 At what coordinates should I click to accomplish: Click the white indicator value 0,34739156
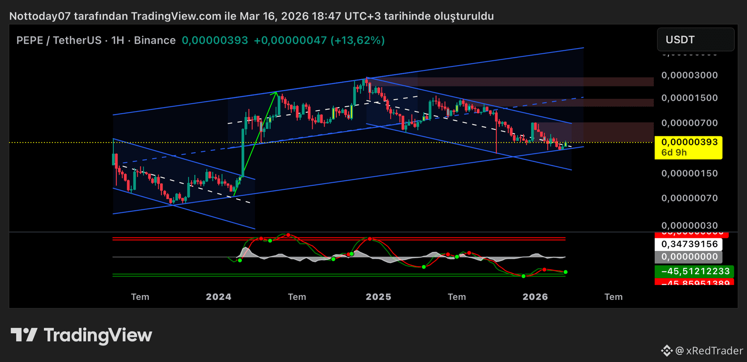point(689,244)
